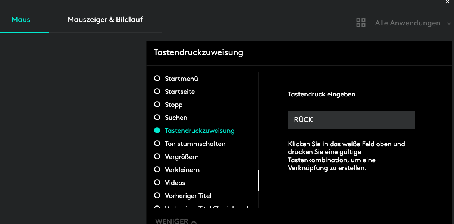Select the Startmenü radio option
Image resolution: width=454 pixels, height=224 pixels.
tap(157, 79)
